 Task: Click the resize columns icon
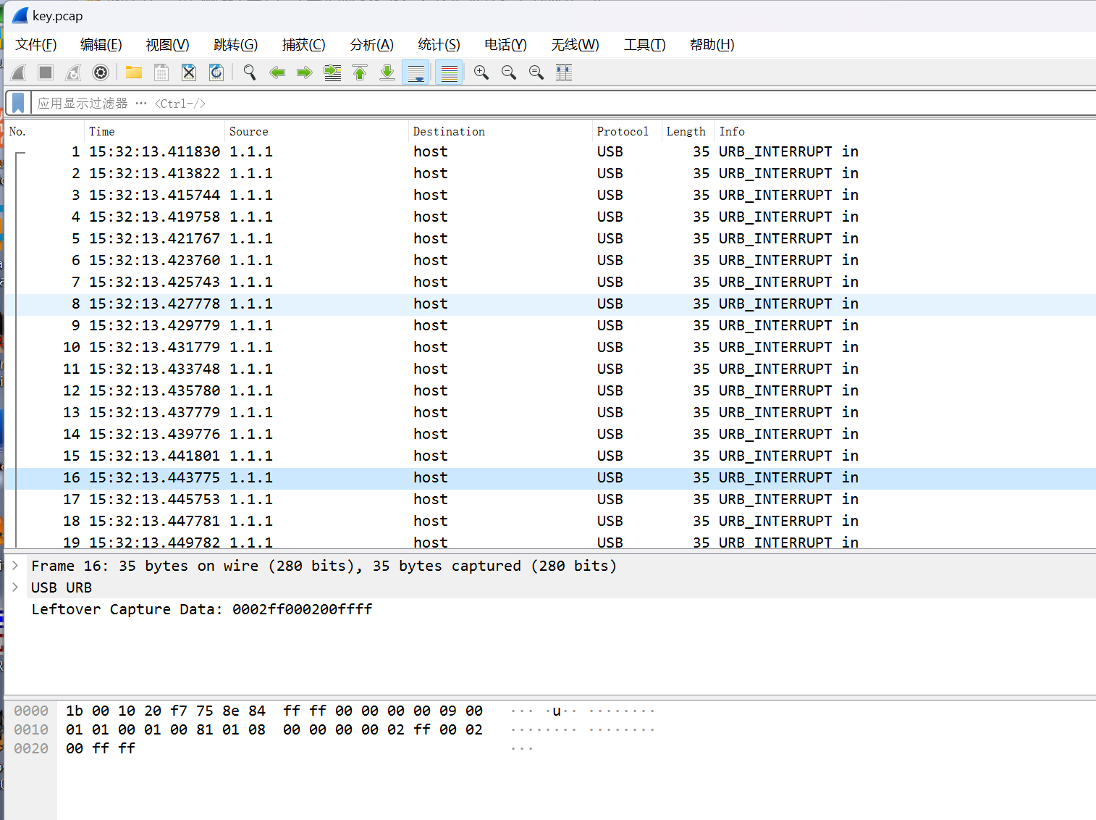(564, 72)
